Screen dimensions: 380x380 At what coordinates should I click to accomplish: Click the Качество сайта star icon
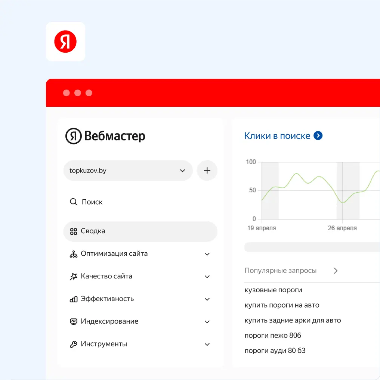pos(74,276)
